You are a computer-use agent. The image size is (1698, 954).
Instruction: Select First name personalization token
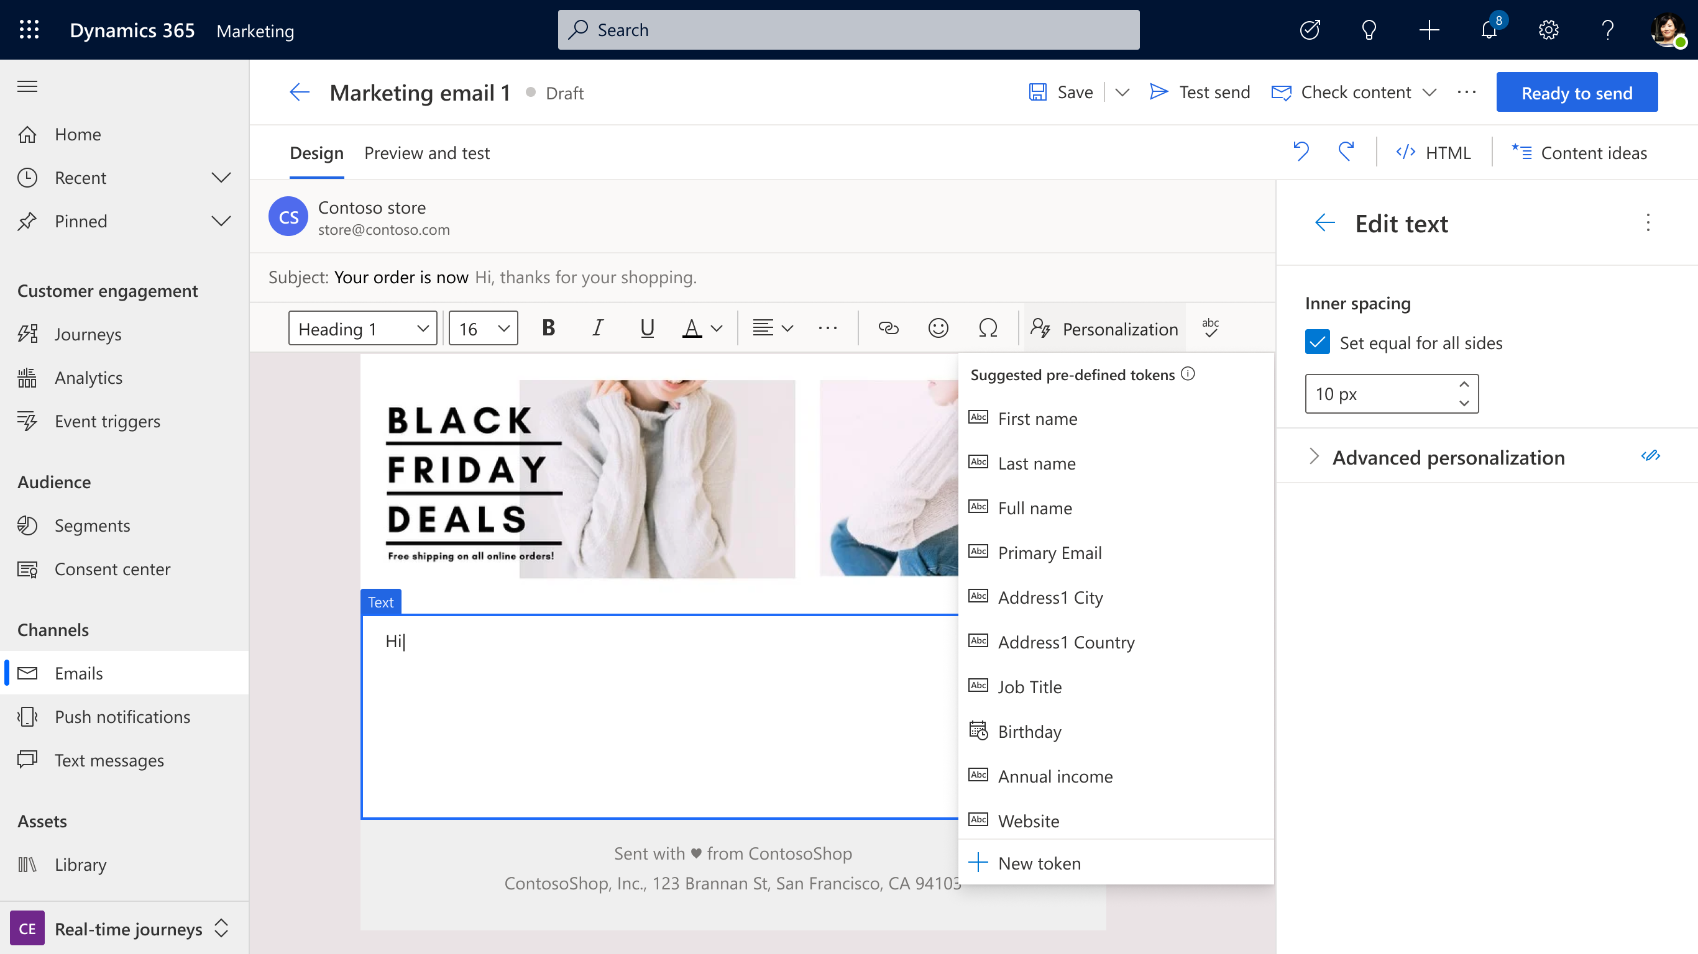click(1037, 417)
